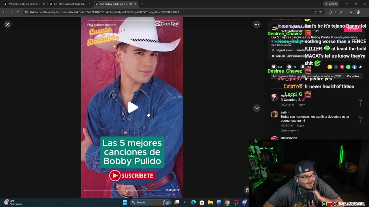
Task: Close the 'bobby pulido top 5' tab
Action: pos(135,4)
